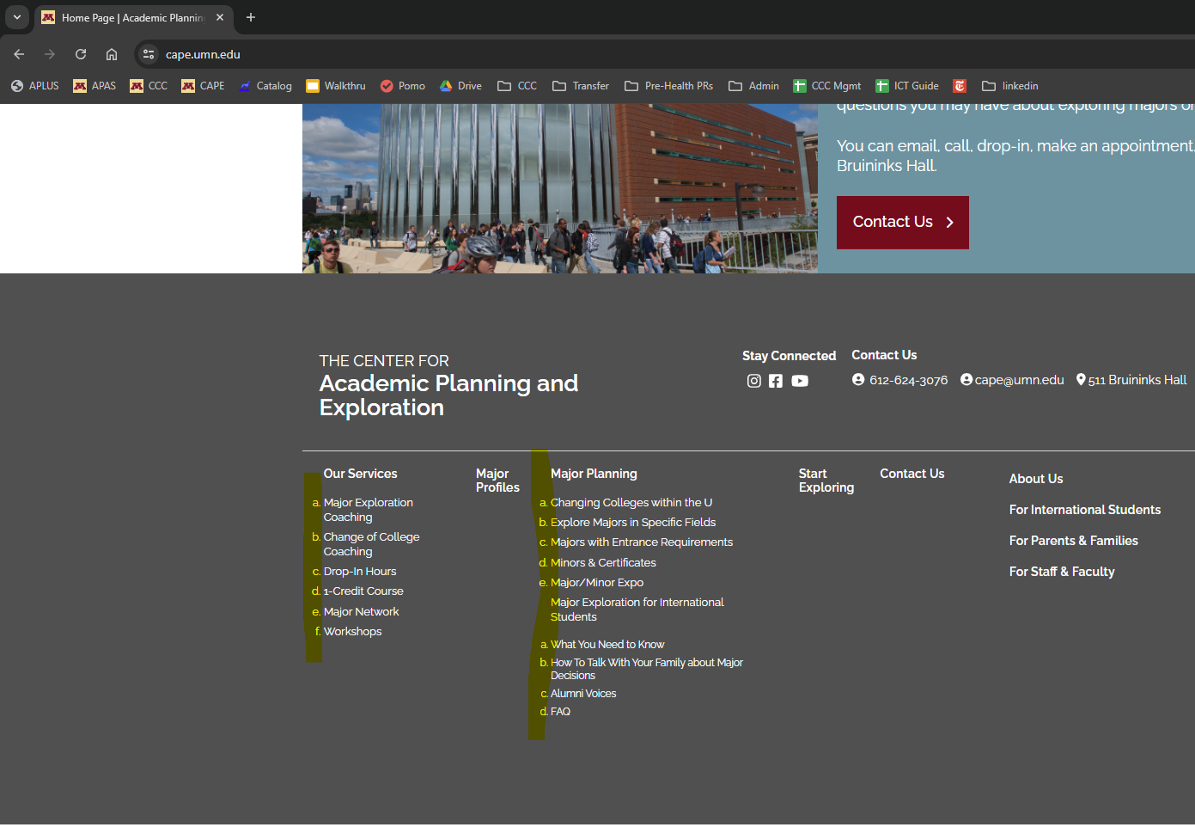
Task: Open Minors & Certificates link
Action: [x=603, y=562]
